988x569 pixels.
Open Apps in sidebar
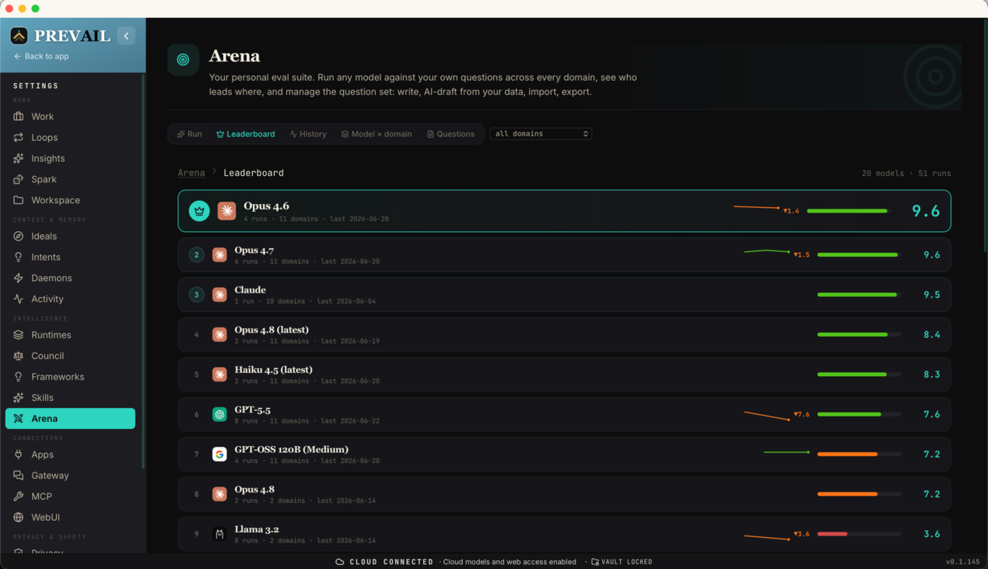click(70, 455)
